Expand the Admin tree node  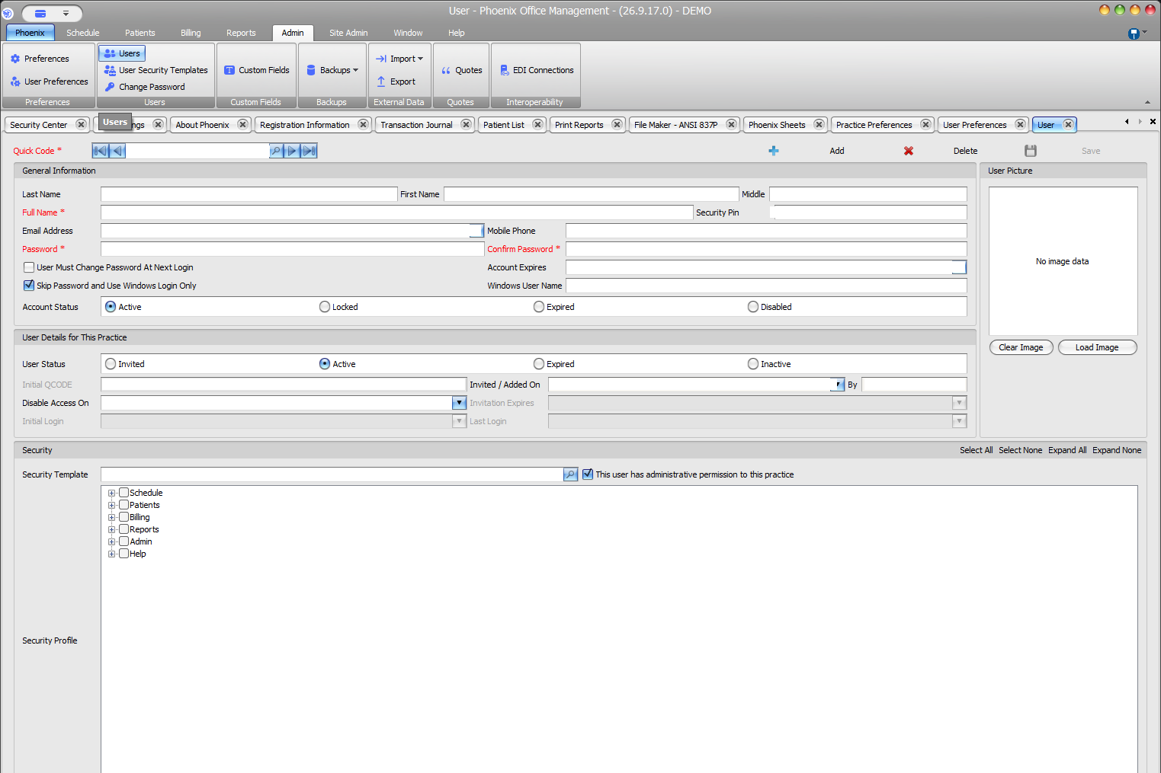coord(111,541)
